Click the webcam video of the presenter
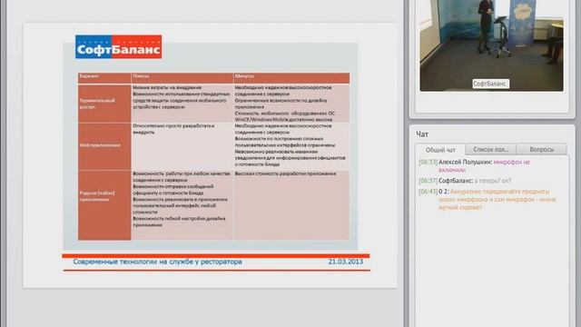The width and height of the screenshot is (581, 327). tap(491, 45)
